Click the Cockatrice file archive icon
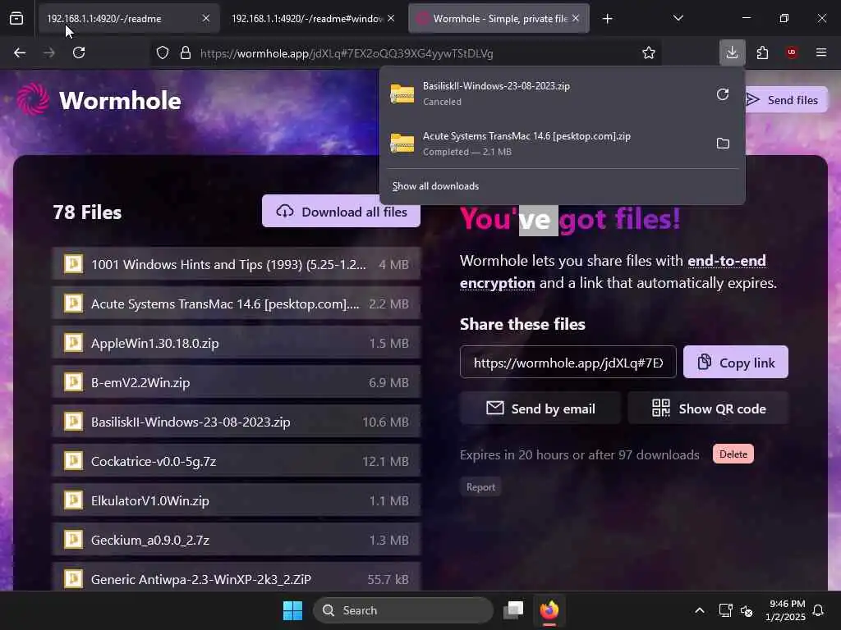841x630 pixels. [x=73, y=461]
